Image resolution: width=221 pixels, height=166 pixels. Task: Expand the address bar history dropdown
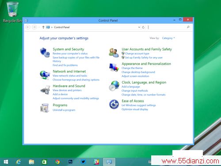coord(139,27)
